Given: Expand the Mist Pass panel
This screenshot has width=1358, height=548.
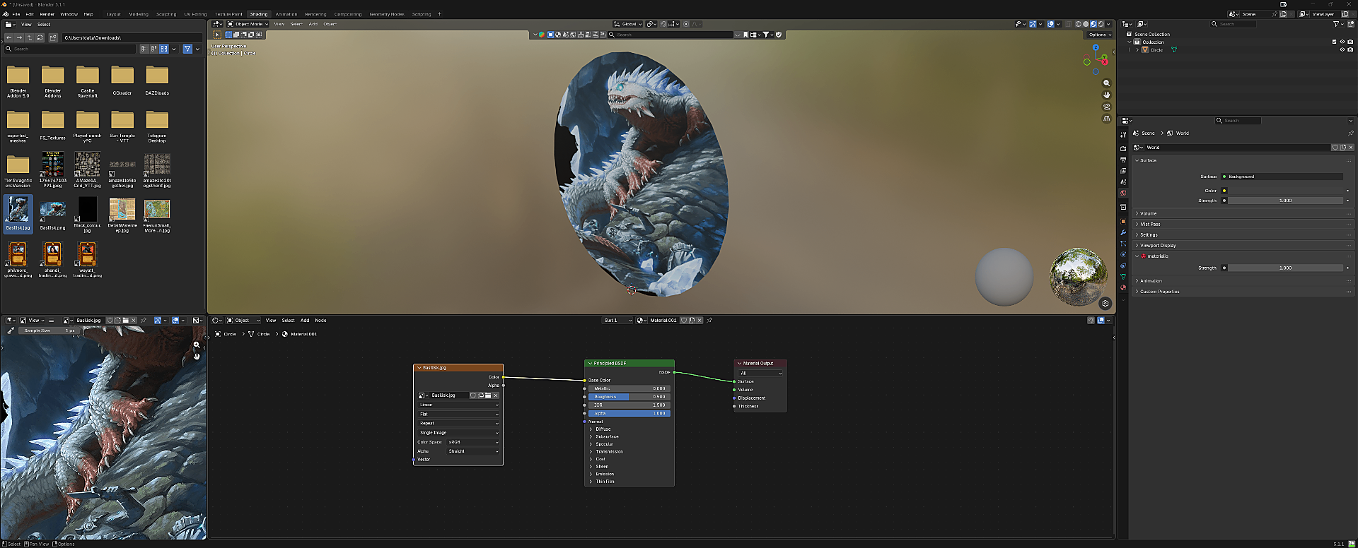Looking at the screenshot, I should point(1241,224).
